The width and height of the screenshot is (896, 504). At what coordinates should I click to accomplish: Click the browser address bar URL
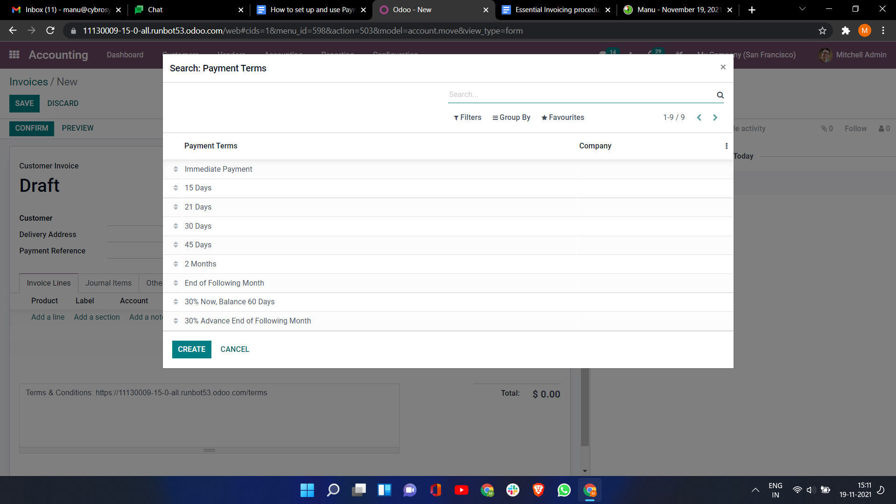[x=303, y=31]
